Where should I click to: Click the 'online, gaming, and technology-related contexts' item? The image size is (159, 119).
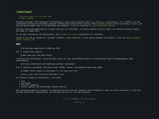[44, 87]
